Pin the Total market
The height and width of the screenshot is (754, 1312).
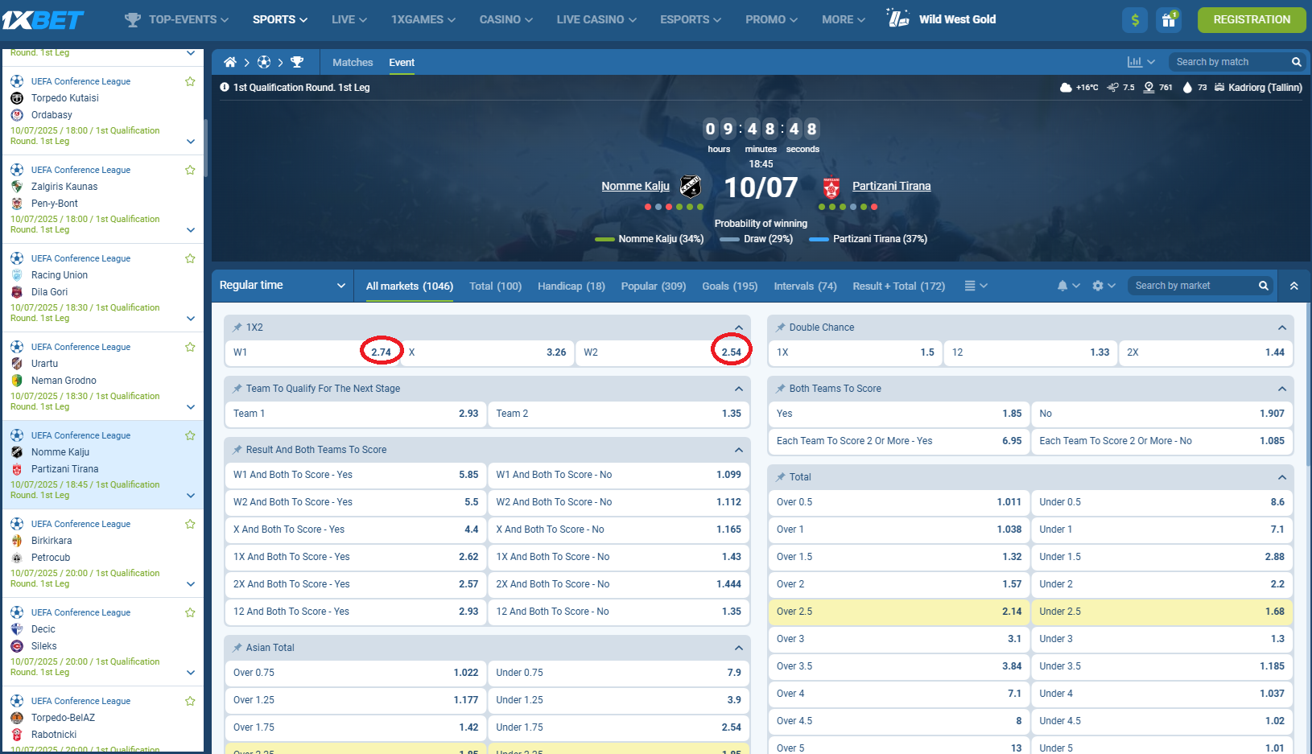(x=781, y=477)
